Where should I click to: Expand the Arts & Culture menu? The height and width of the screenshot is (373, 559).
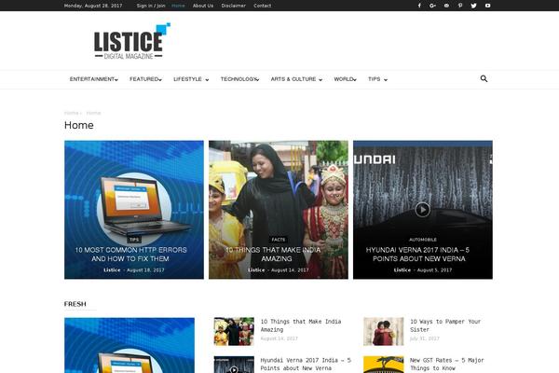tap(296, 79)
